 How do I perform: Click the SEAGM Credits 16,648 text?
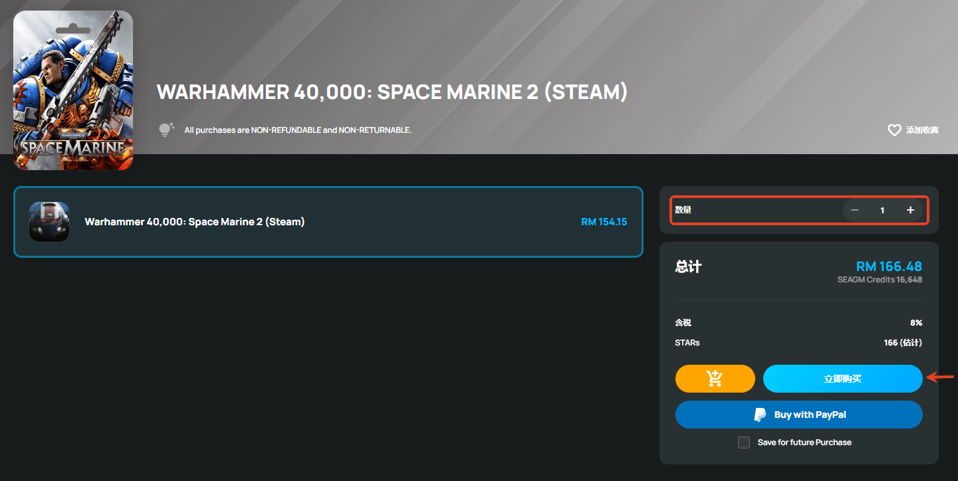coord(880,280)
